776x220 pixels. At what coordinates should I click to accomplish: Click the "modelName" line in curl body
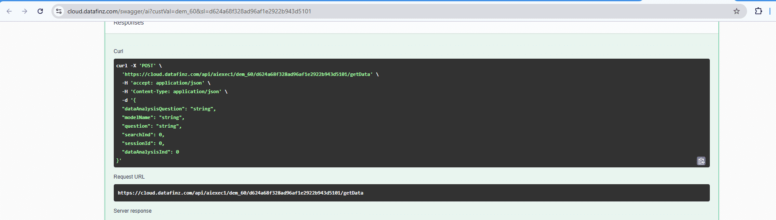point(153,117)
